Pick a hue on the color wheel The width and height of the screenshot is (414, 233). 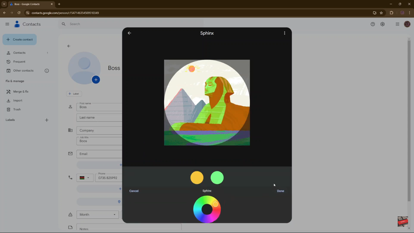[207, 209]
